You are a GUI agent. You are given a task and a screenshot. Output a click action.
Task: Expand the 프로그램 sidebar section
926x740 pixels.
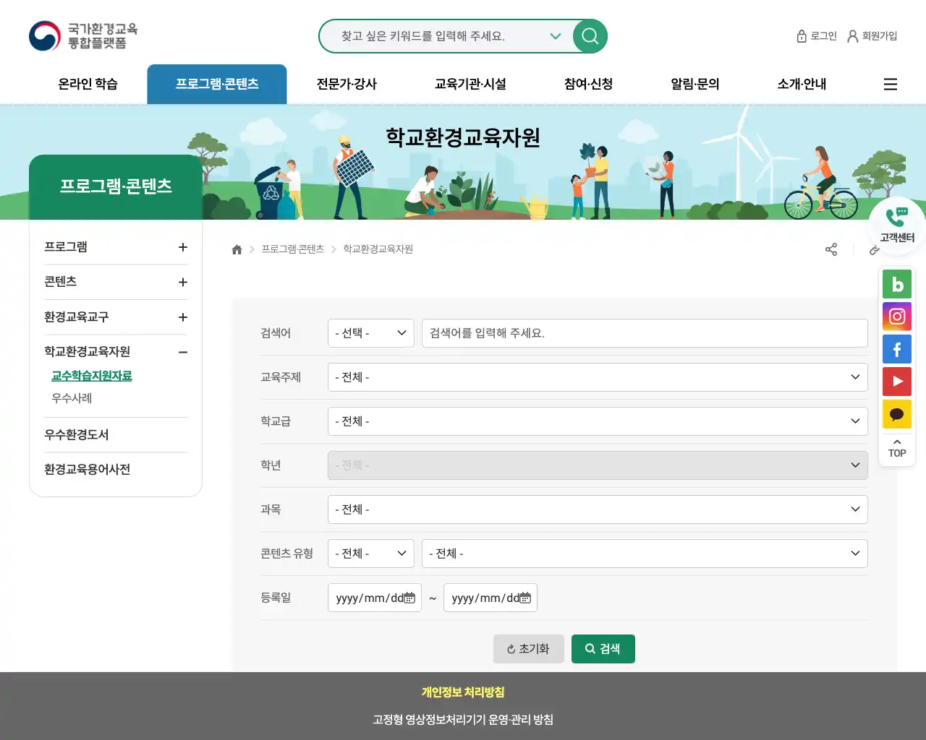[182, 246]
